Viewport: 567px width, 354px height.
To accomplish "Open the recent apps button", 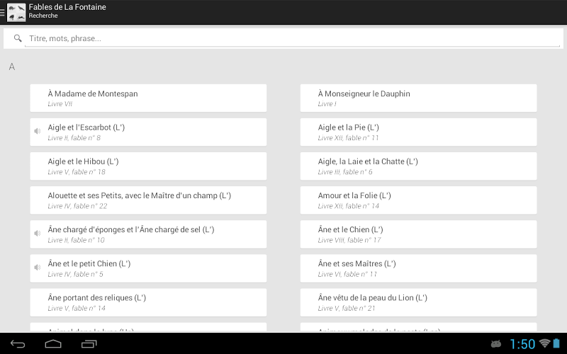I will (89, 344).
